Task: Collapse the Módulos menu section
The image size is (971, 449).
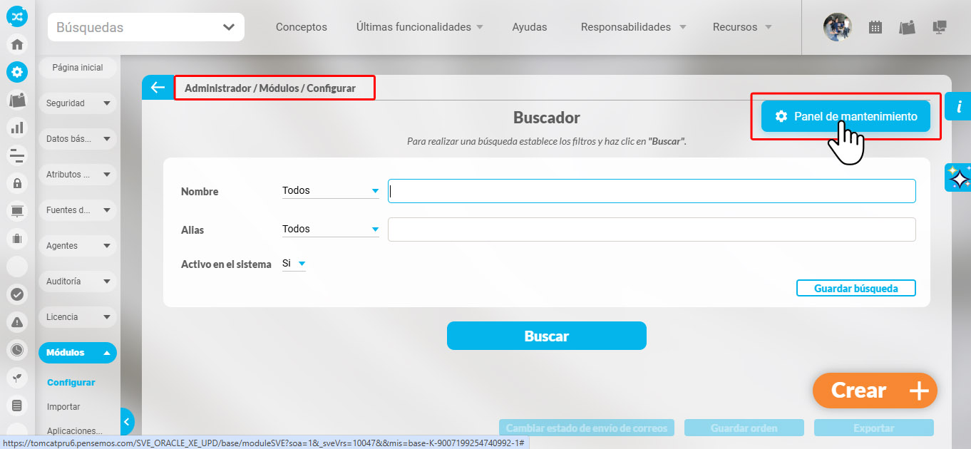Action: tap(77, 352)
